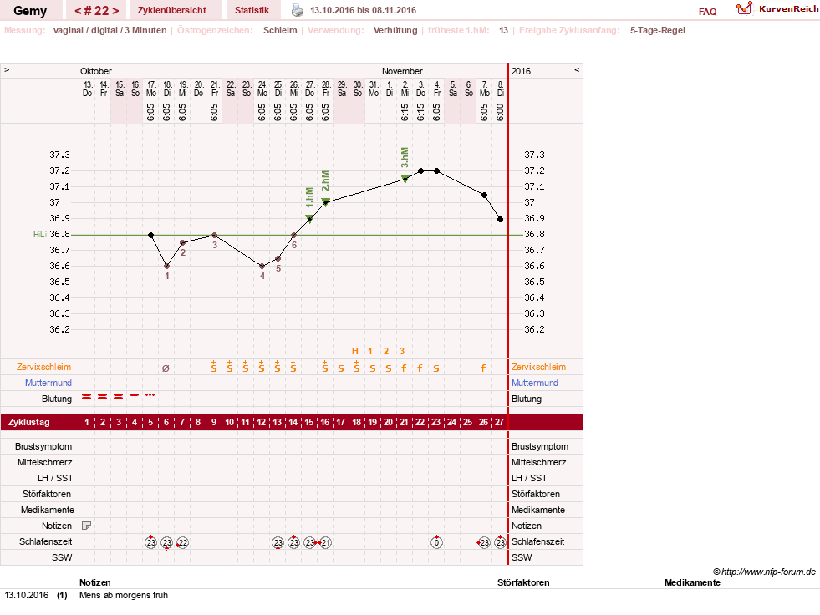The width and height of the screenshot is (820, 615).
Task: Click the Zervixschleim row label on left
Action: point(44,367)
